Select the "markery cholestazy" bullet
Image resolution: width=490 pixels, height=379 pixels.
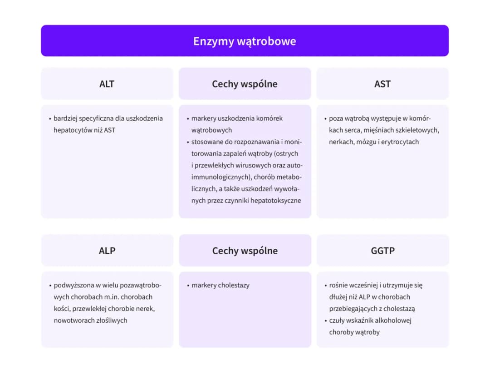coord(220,285)
